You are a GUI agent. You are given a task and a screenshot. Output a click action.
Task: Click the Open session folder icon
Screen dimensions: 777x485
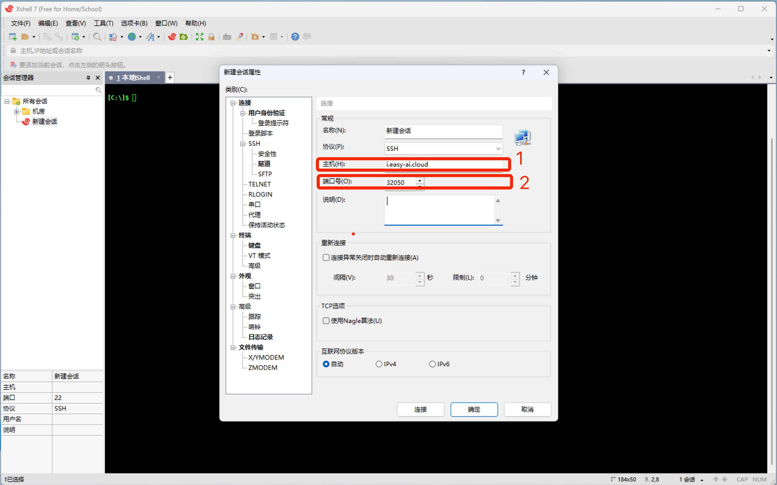[25, 37]
